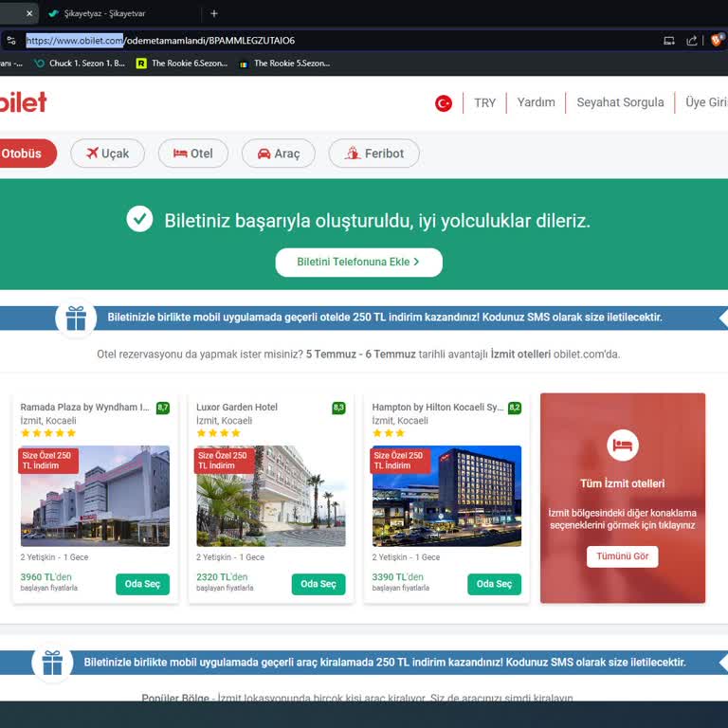Screen dimensions: 728x728
Task: Click Size Özel 250 TL badge on Luxor
Action: [224, 461]
